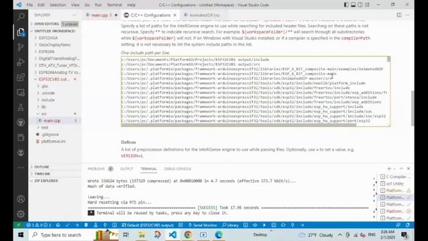This screenshot has width=428, height=241.
Task: Open the Customize Layout icon
Action: click(367, 5)
